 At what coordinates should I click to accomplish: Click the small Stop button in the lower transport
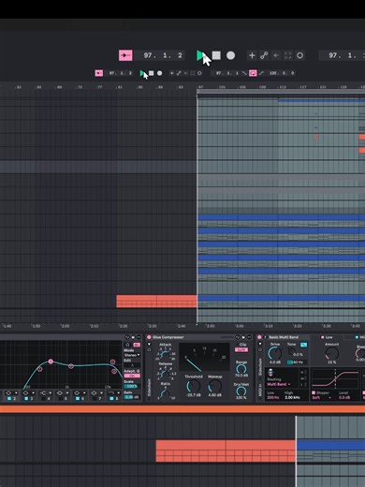point(152,73)
